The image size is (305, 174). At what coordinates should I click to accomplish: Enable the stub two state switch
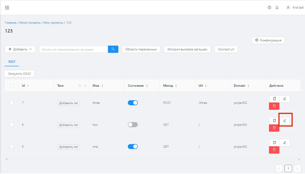coord(133,125)
